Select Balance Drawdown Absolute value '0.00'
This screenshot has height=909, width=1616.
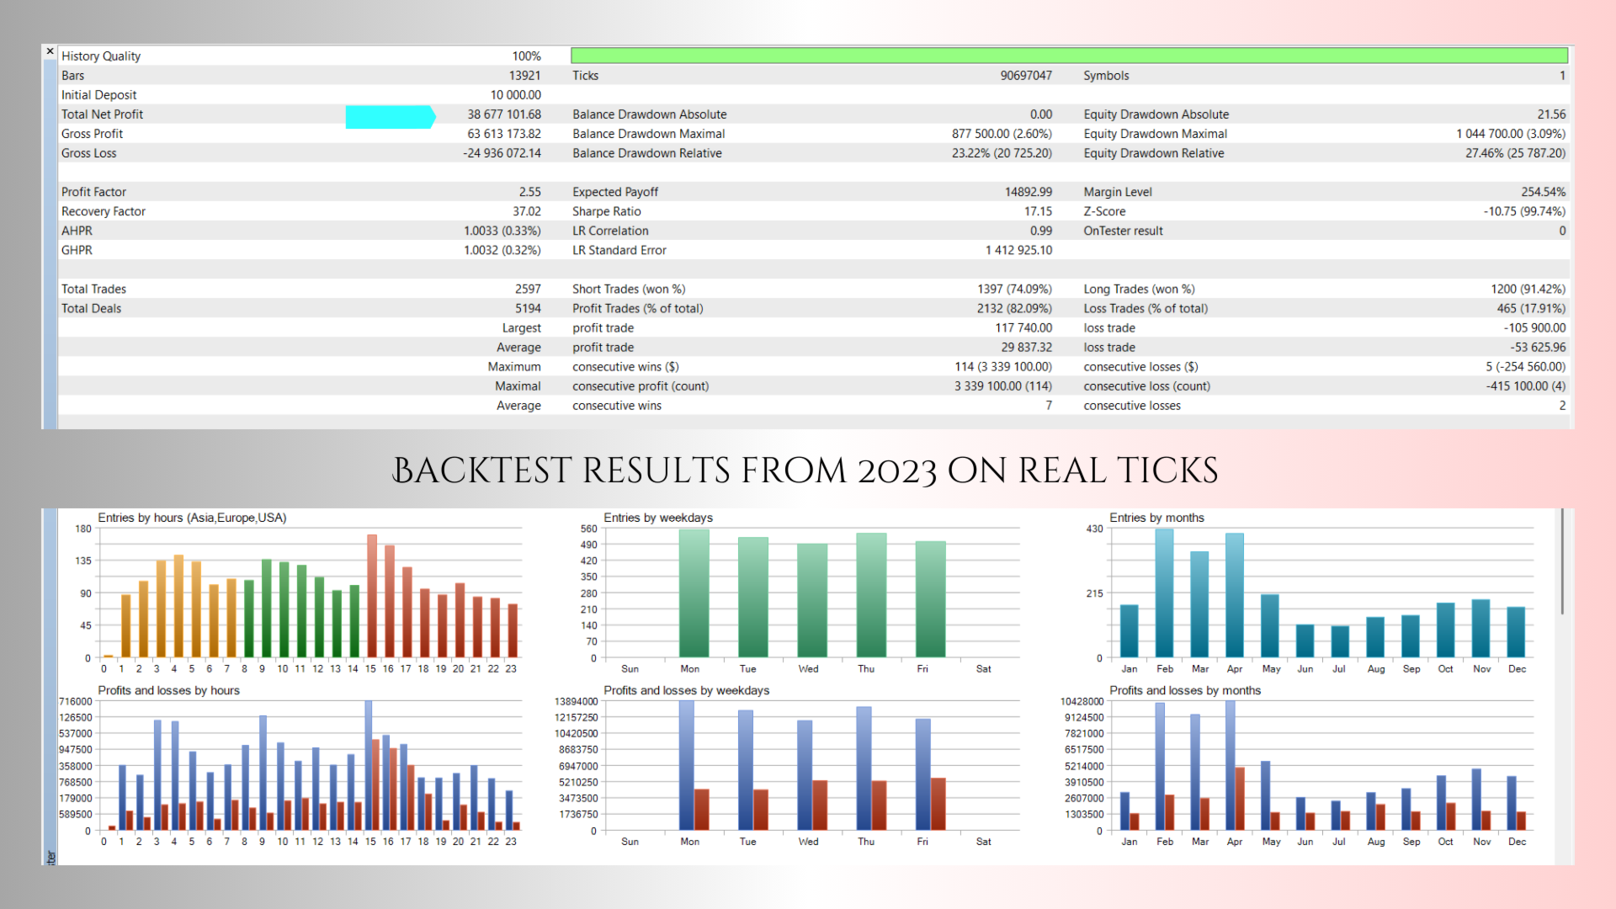1041,114
